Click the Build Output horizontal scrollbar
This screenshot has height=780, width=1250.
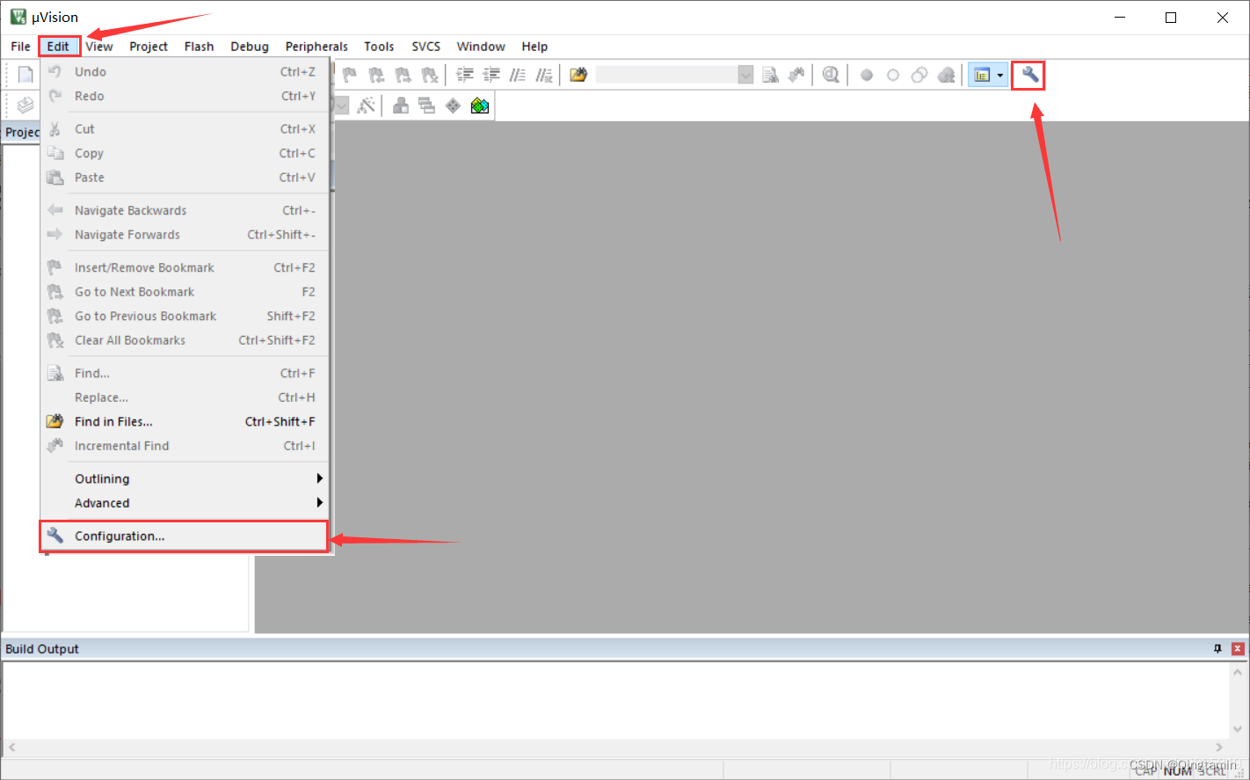point(615,747)
